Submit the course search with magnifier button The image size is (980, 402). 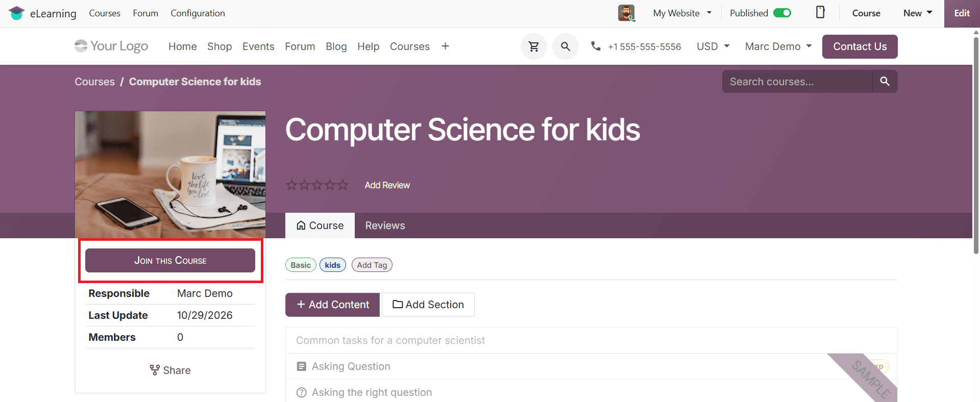(x=885, y=82)
